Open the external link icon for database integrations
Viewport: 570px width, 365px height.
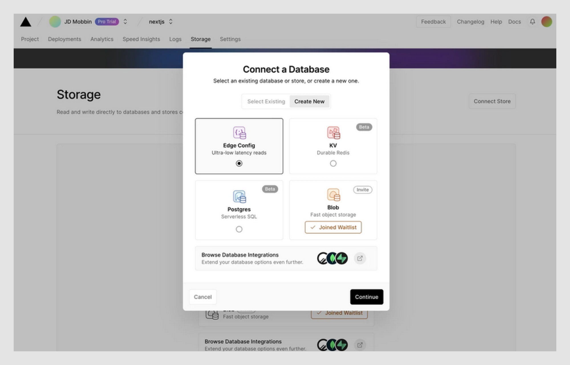[x=360, y=258]
